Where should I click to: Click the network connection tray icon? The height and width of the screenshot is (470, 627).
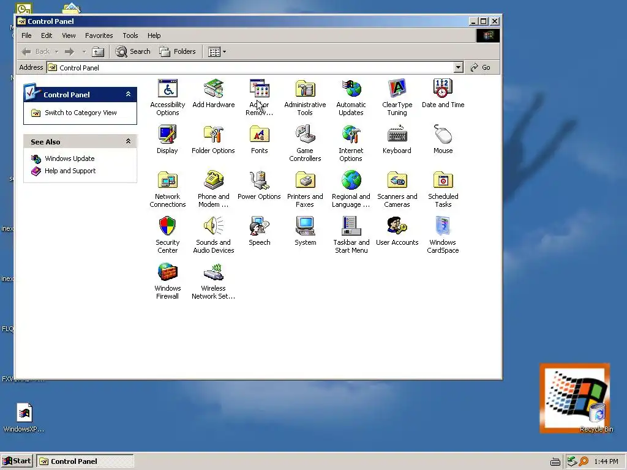click(573, 461)
